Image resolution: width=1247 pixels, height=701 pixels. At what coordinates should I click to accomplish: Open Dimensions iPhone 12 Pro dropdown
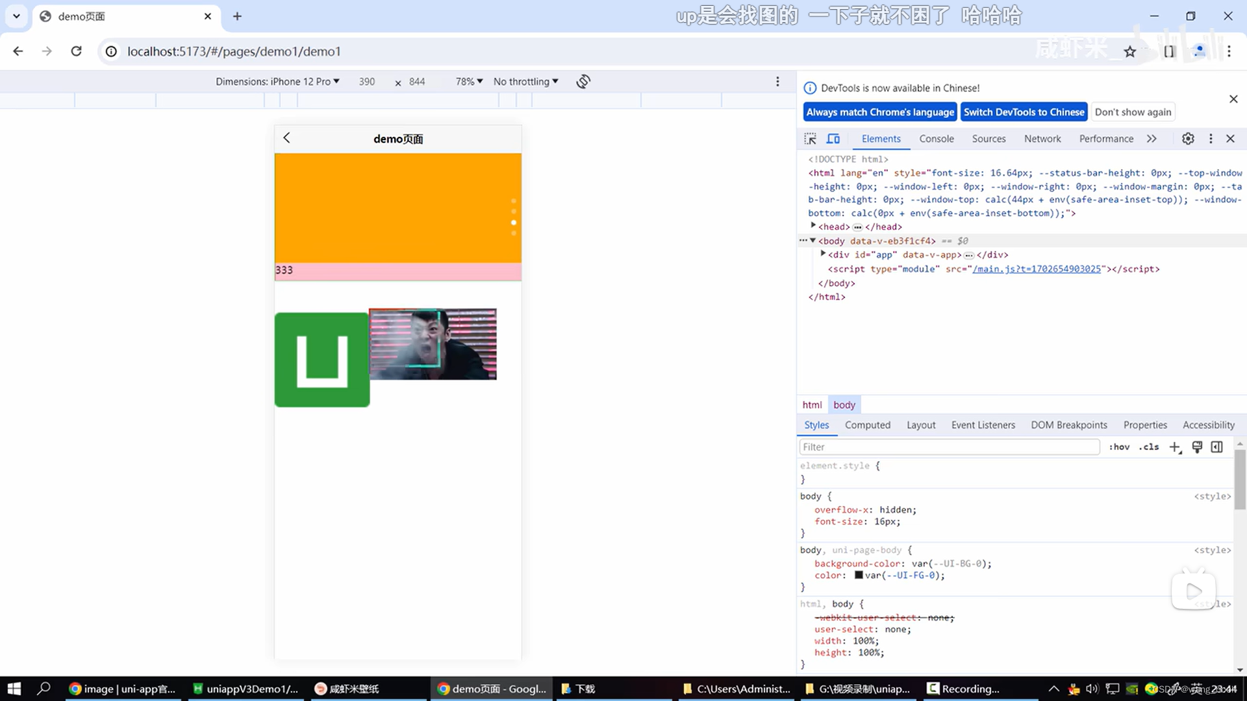point(277,81)
